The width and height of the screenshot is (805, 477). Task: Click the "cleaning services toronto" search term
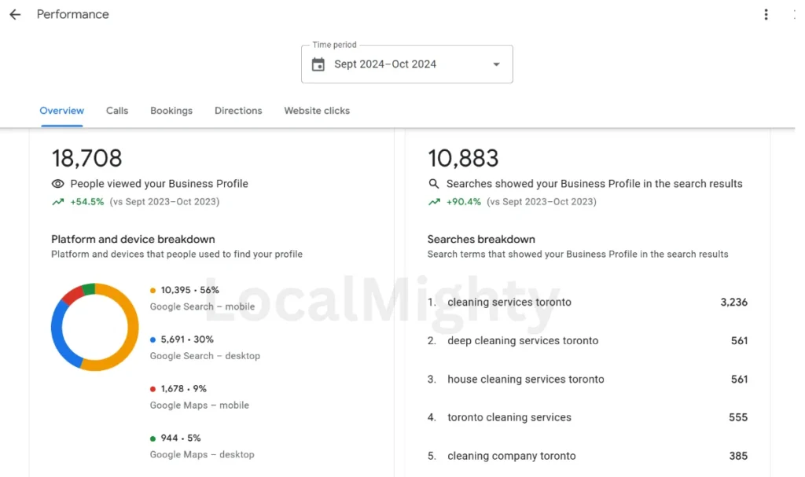click(x=509, y=303)
